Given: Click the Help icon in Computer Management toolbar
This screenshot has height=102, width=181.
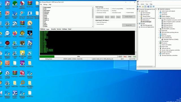Looking at the screenshot, I should [148, 7].
